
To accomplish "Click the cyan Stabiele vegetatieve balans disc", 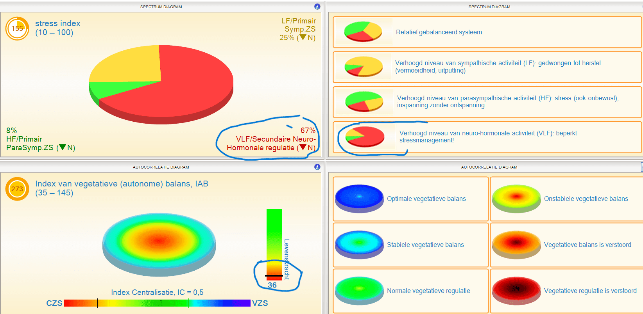I will click(359, 245).
